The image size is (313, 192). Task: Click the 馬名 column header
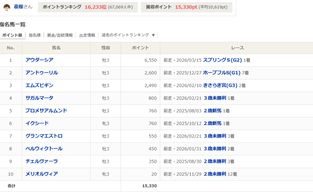[56, 48]
